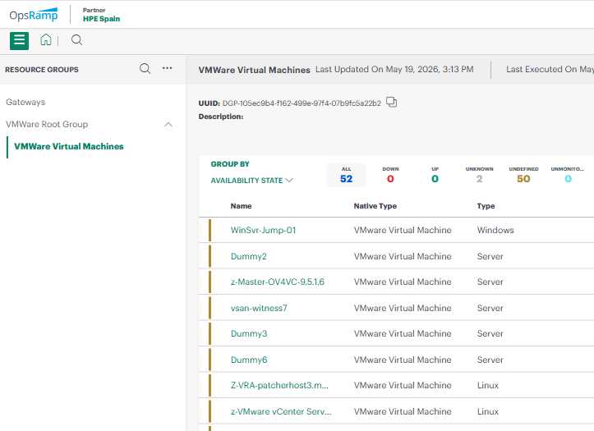The width and height of the screenshot is (594, 431).
Task: Open the Dummy2 resource link
Action: 248,256
